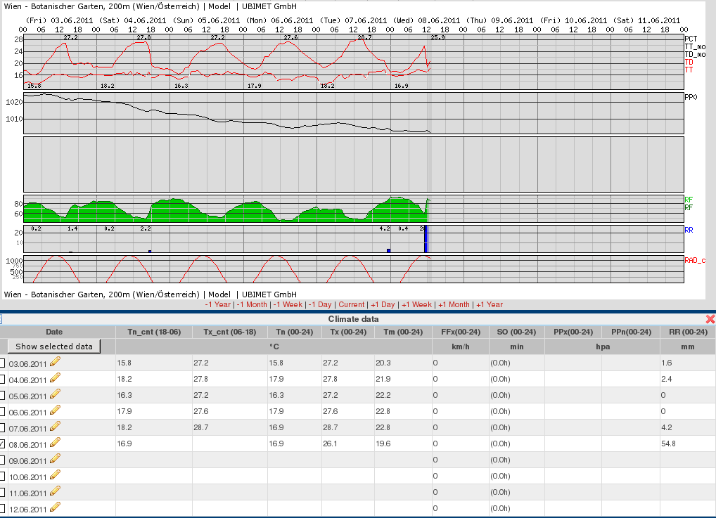
Task: Tick the checkbox for 09.06.2011
Action: coord(2,460)
